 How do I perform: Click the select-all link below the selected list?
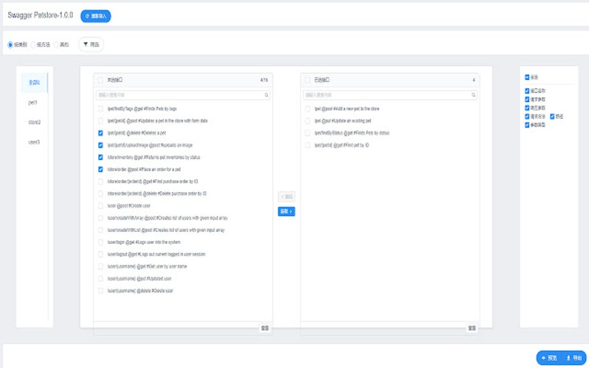[471, 327]
